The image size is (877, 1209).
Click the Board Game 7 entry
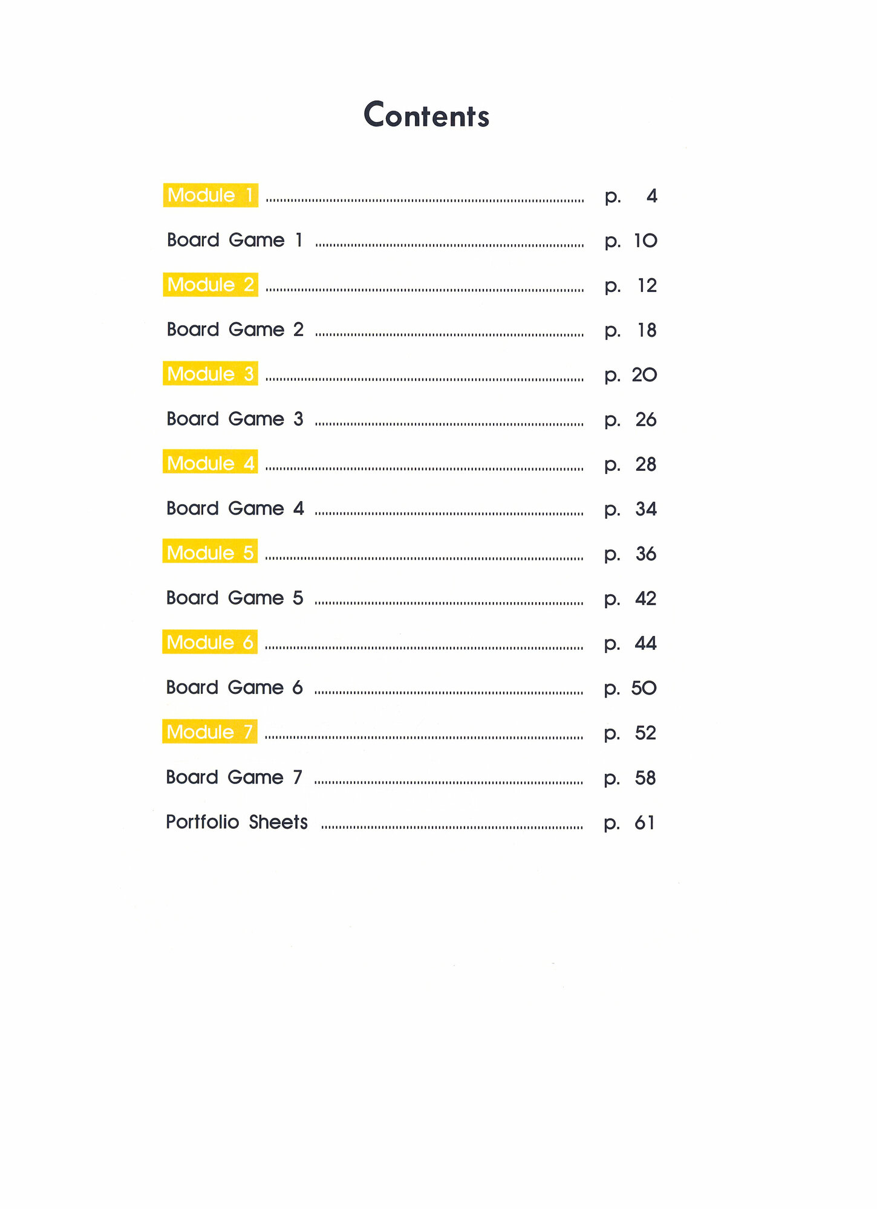(233, 777)
